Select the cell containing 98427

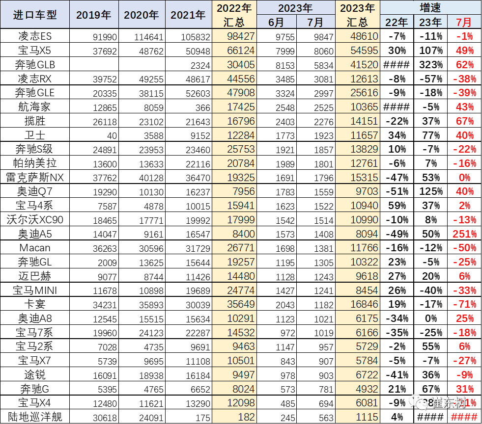(234, 36)
